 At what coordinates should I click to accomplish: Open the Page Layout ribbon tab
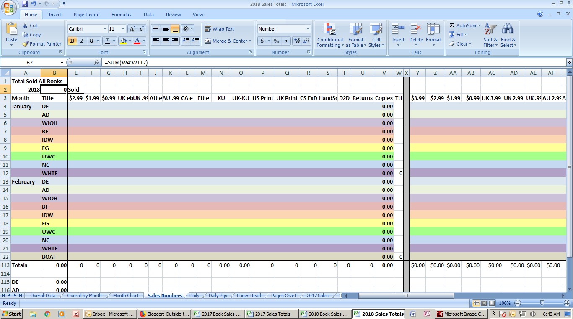(87, 15)
